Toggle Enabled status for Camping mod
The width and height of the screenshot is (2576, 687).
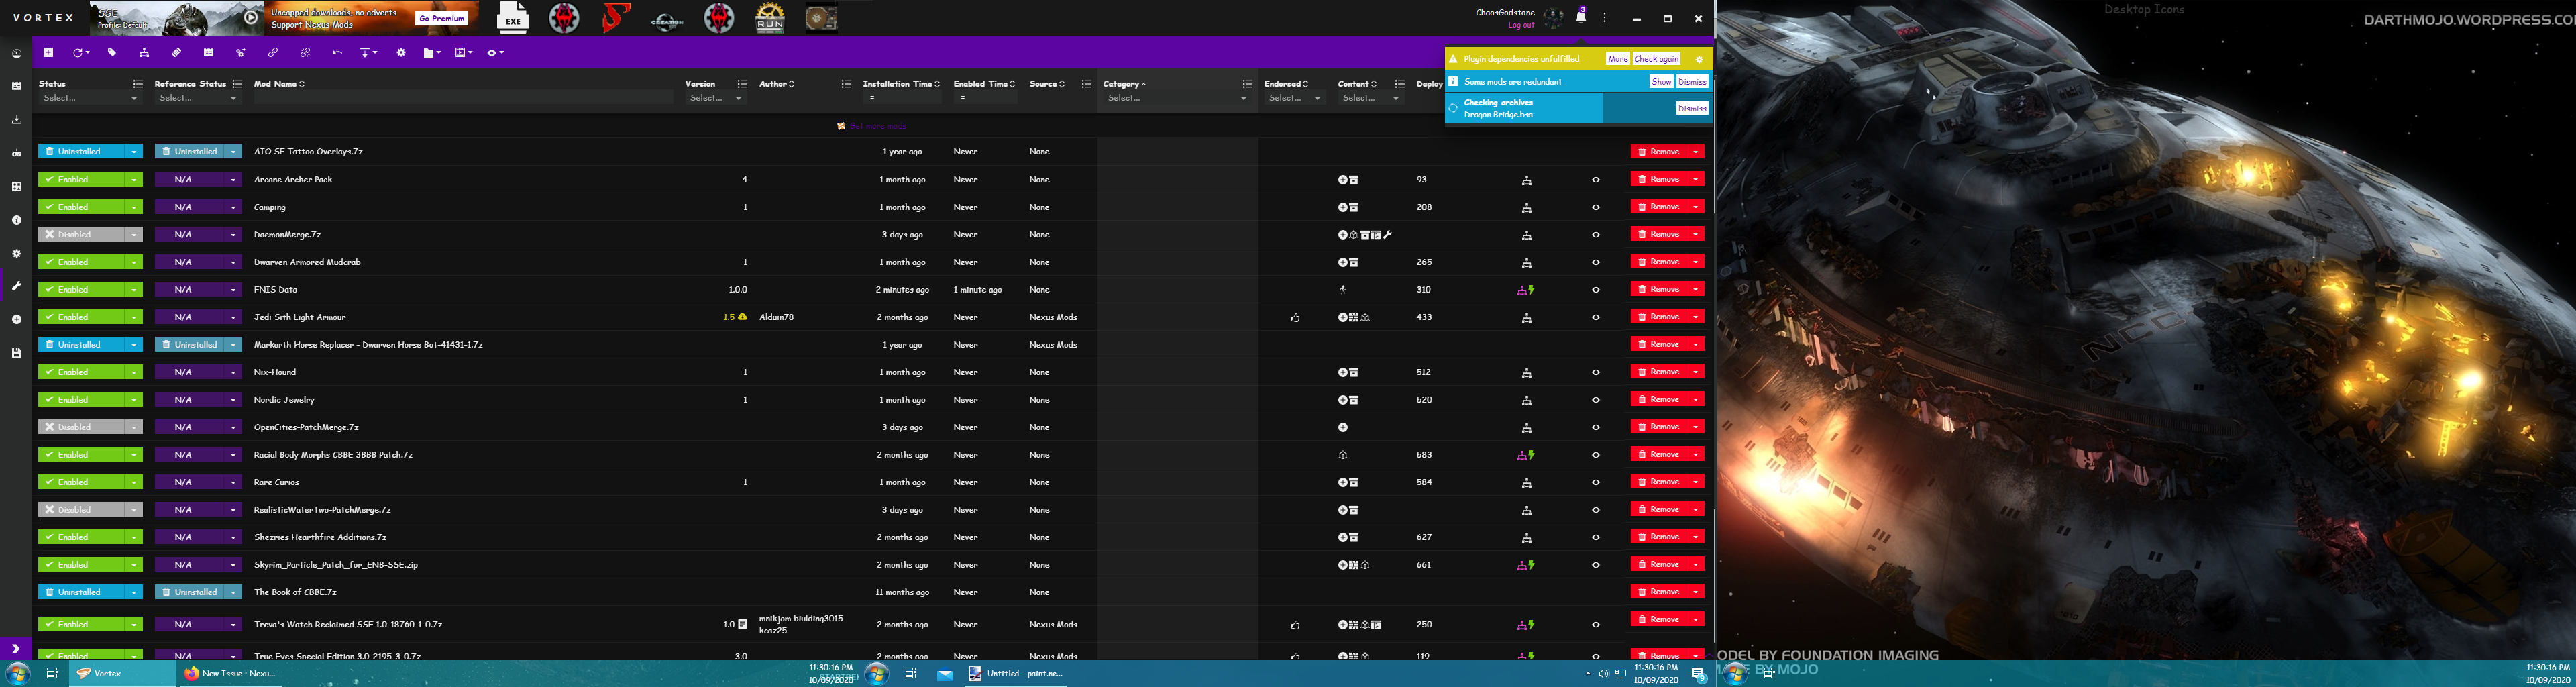click(x=82, y=207)
